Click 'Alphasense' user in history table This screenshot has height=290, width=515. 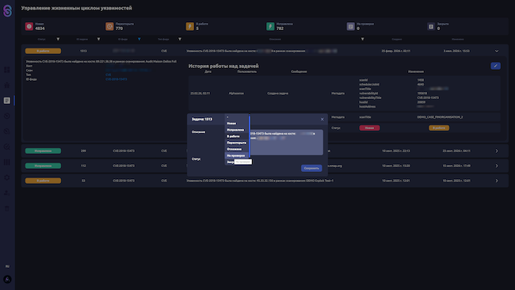[236, 93]
